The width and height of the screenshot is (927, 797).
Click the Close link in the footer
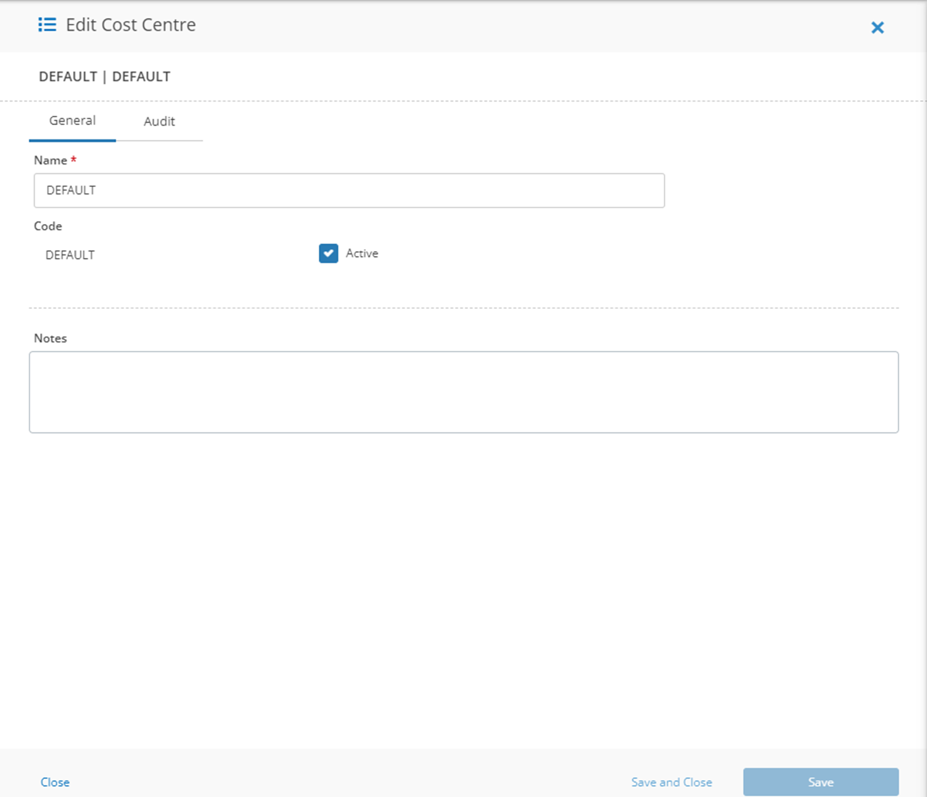click(55, 782)
